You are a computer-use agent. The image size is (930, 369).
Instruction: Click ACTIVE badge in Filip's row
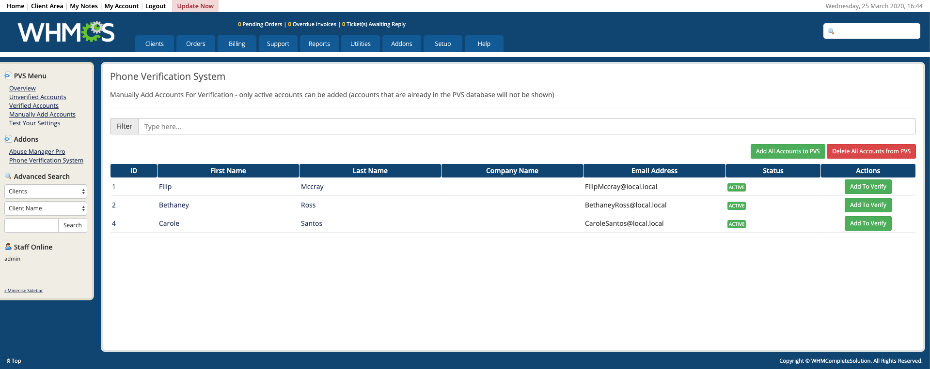click(737, 187)
